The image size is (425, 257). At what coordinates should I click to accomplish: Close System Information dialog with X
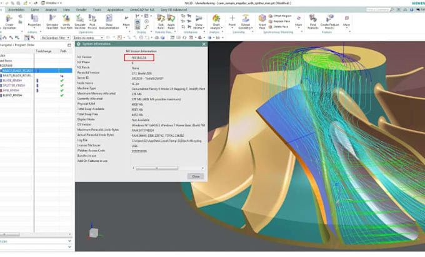(x=204, y=44)
